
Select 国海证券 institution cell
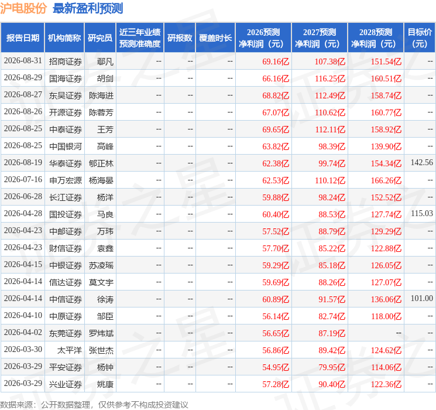pyautogui.click(x=66, y=78)
